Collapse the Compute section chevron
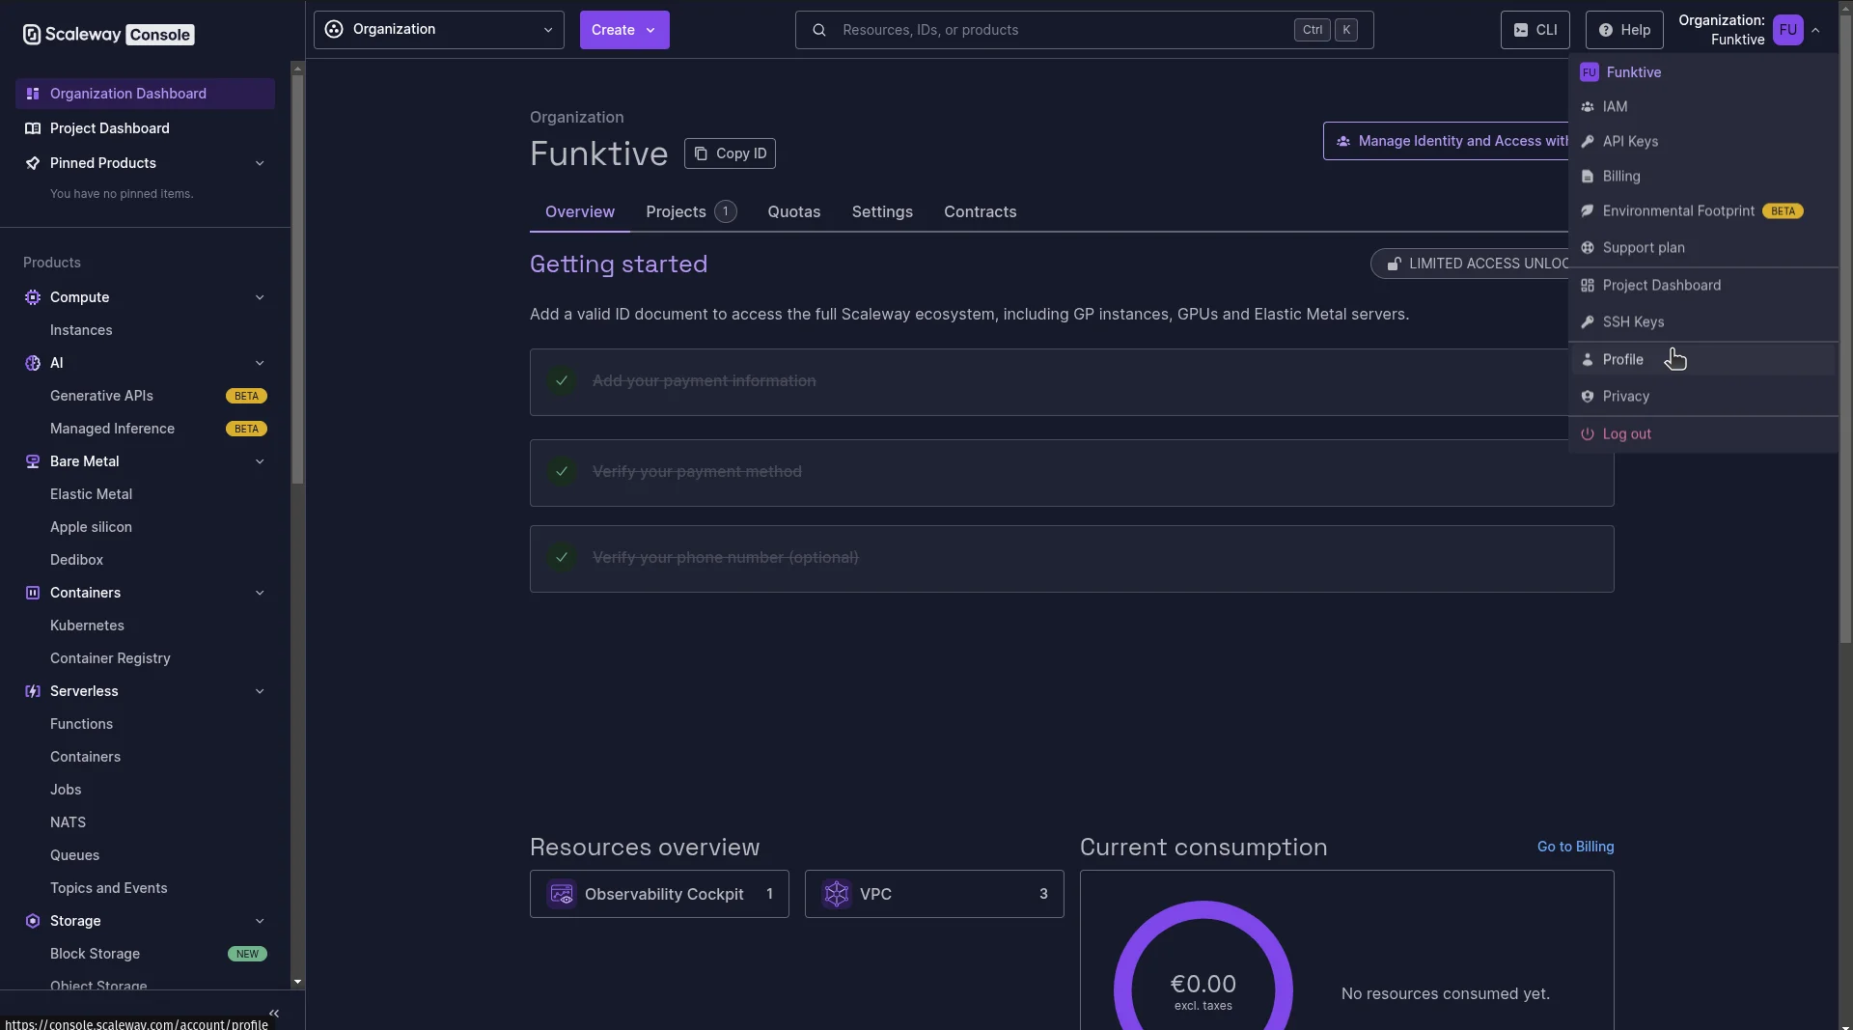The image size is (1853, 1030). coord(260,297)
